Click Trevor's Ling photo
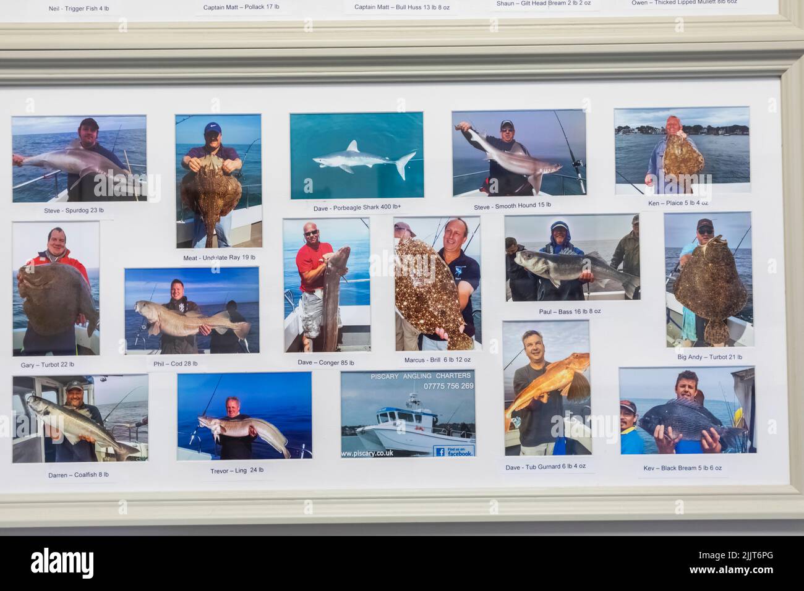804x591 pixels. click(244, 416)
